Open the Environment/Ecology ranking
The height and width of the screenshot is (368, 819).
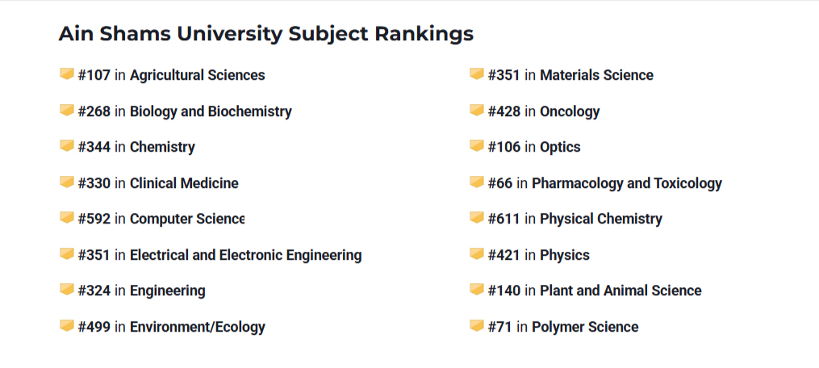[198, 327]
